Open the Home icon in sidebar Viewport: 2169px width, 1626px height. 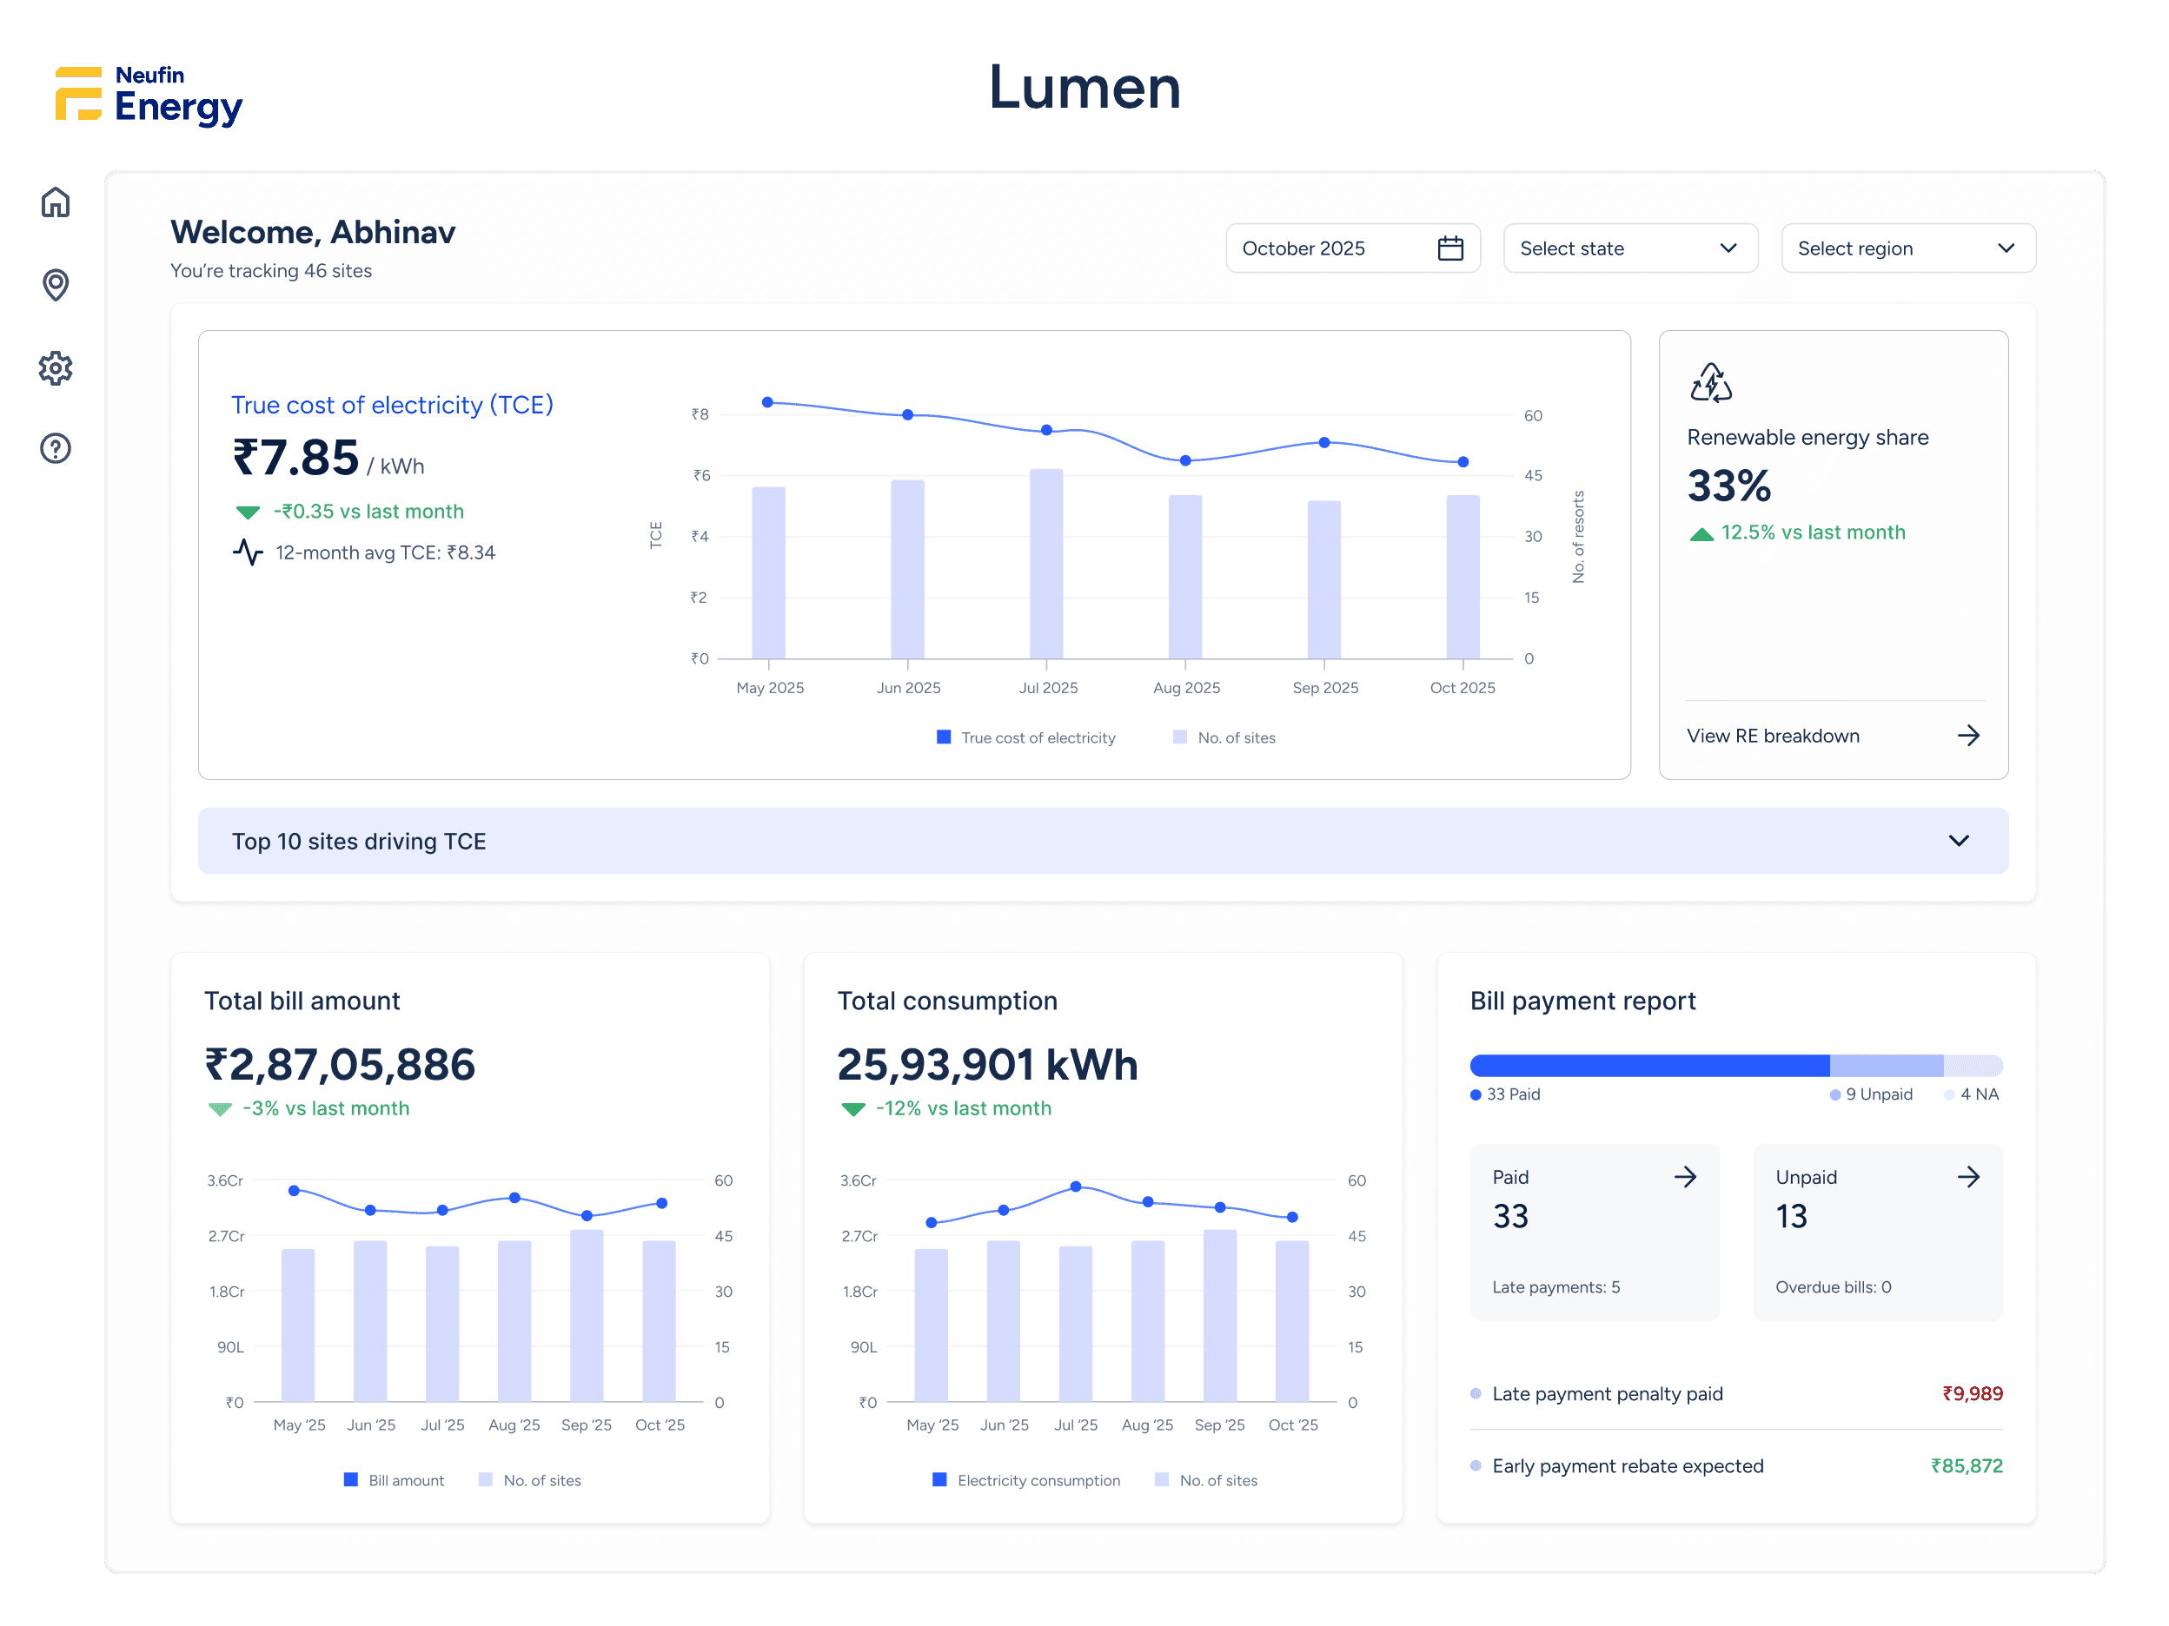[x=56, y=202]
